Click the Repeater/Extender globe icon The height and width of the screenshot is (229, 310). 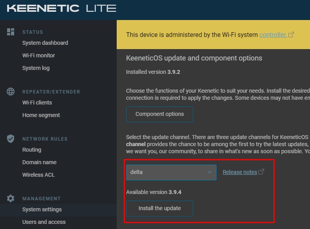coord(11,92)
